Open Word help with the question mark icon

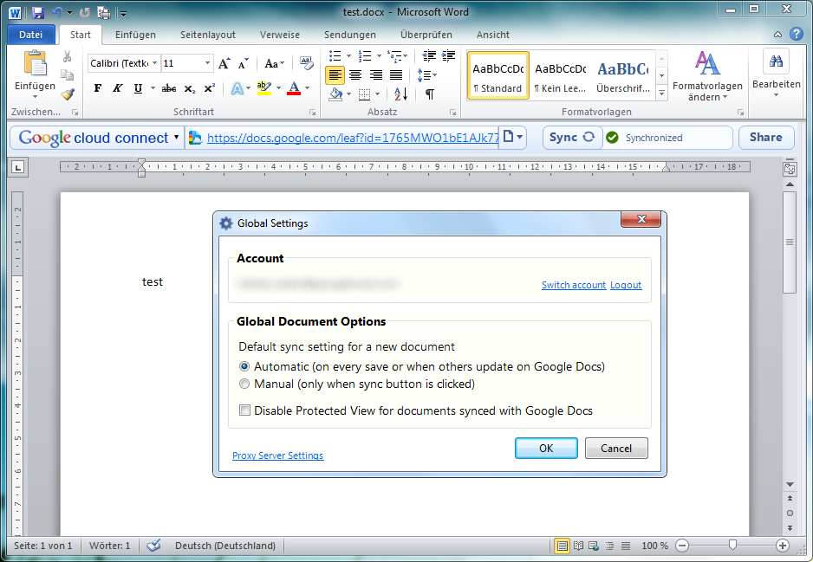797,34
